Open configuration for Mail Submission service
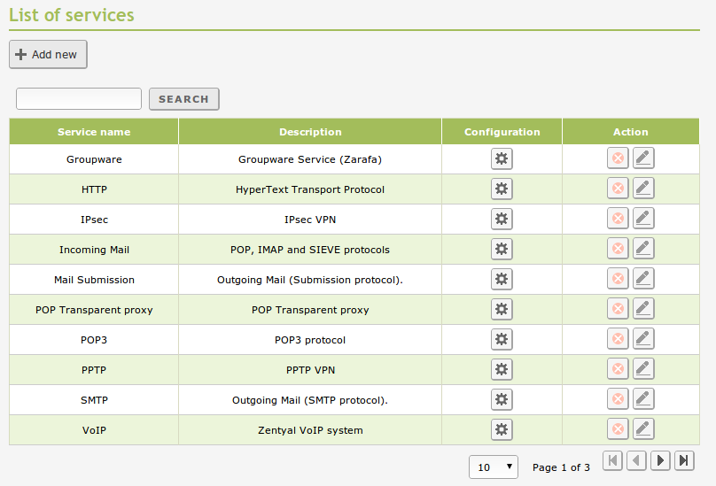716x486 pixels. pos(502,280)
